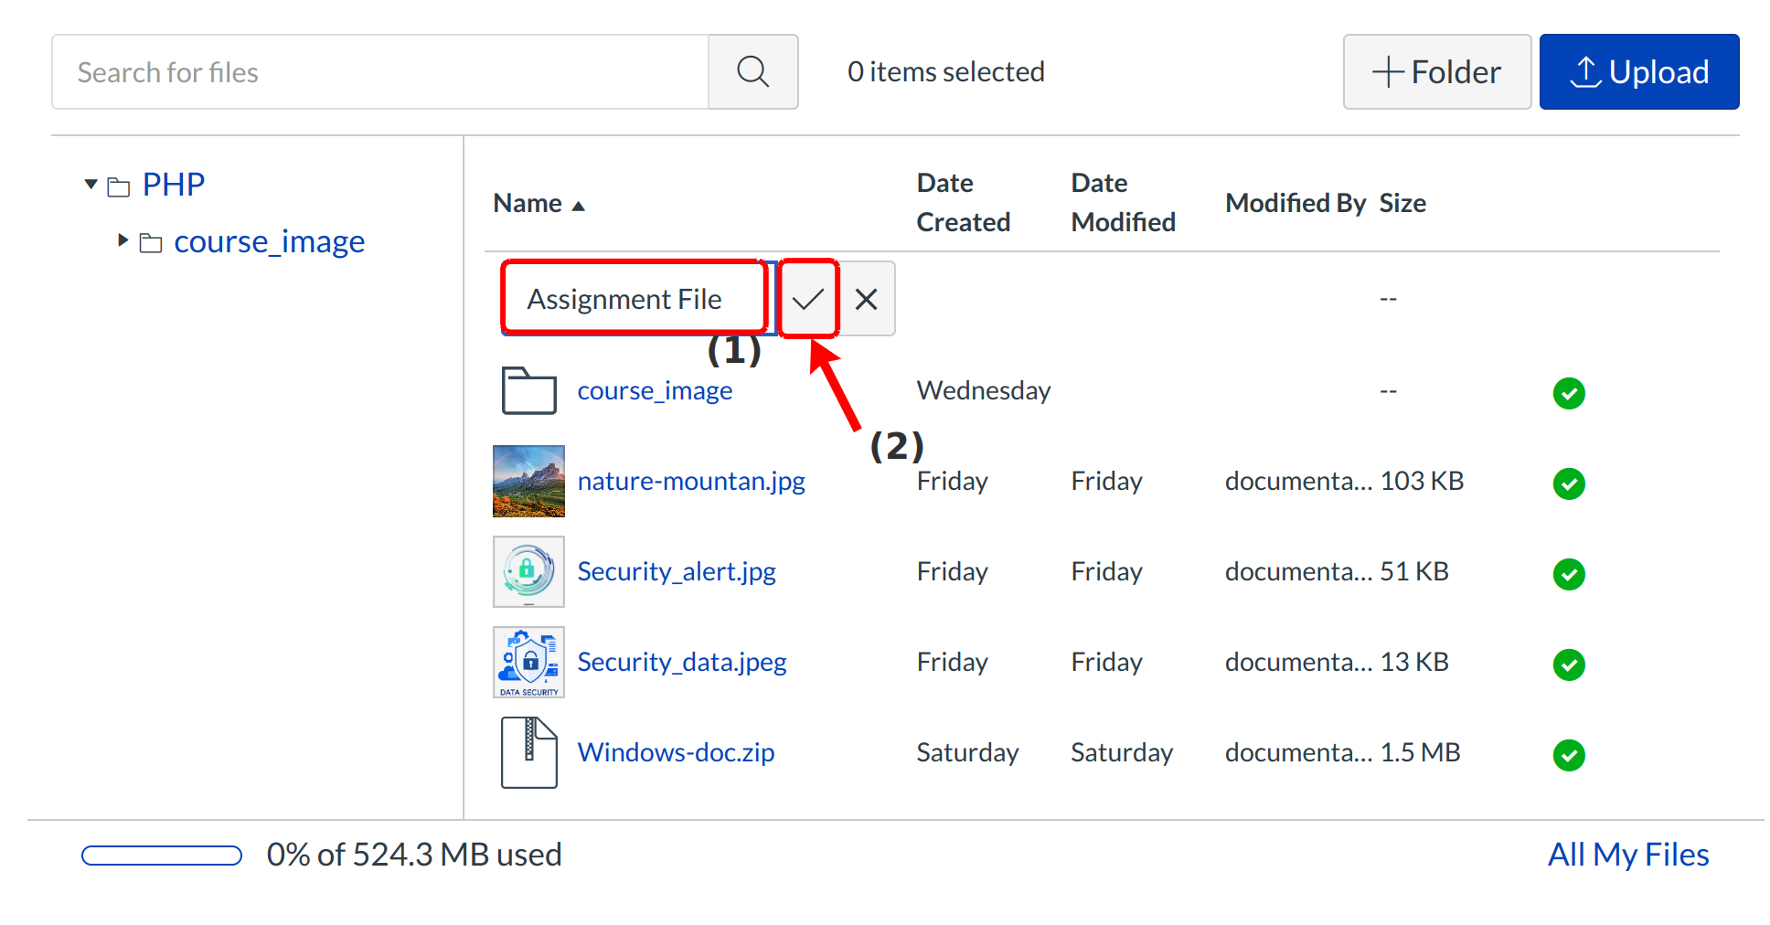Collapse the PHP folder tree arrow
Image resolution: width=1770 pixels, height=925 pixels.
pos(91,185)
